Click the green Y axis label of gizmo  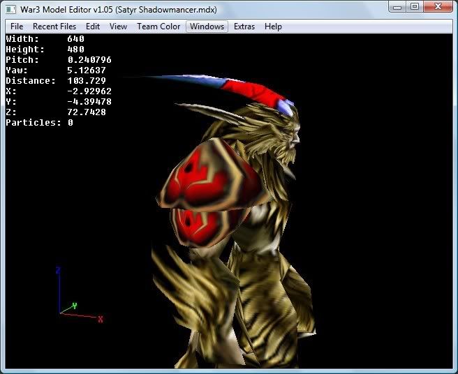click(x=75, y=306)
